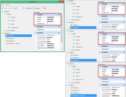Click the highlighted Variation 3 row in middle right panel

click(83, 60)
